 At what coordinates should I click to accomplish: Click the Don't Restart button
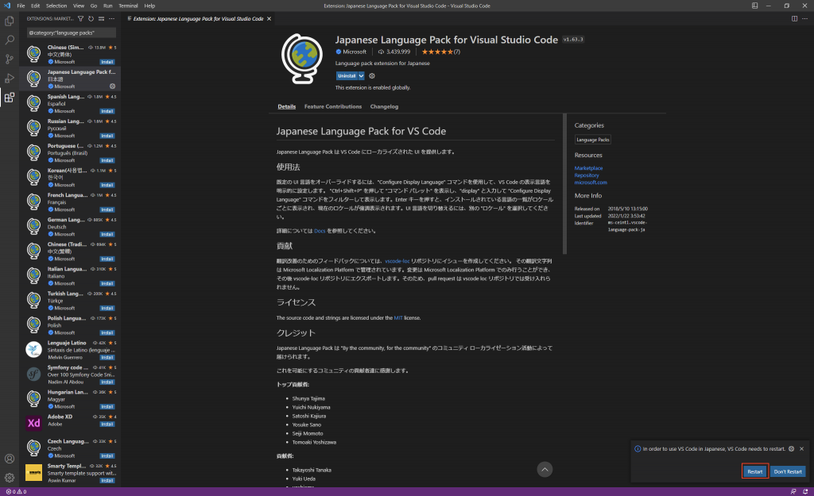tap(788, 471)
